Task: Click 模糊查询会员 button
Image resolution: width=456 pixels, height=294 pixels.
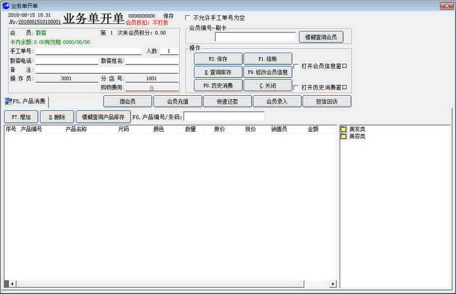Action: click(x=321, y=37)
